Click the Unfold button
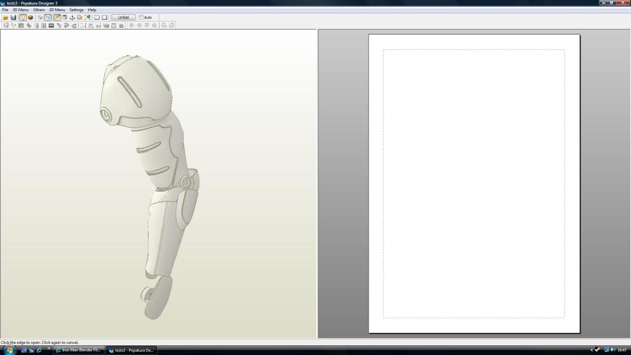The image size is (631, 355). [123, 17]
